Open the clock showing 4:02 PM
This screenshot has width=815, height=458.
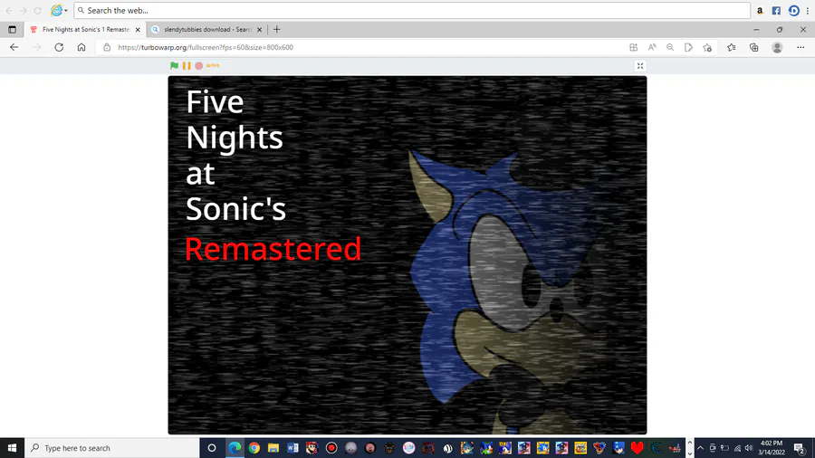[772, 448]
